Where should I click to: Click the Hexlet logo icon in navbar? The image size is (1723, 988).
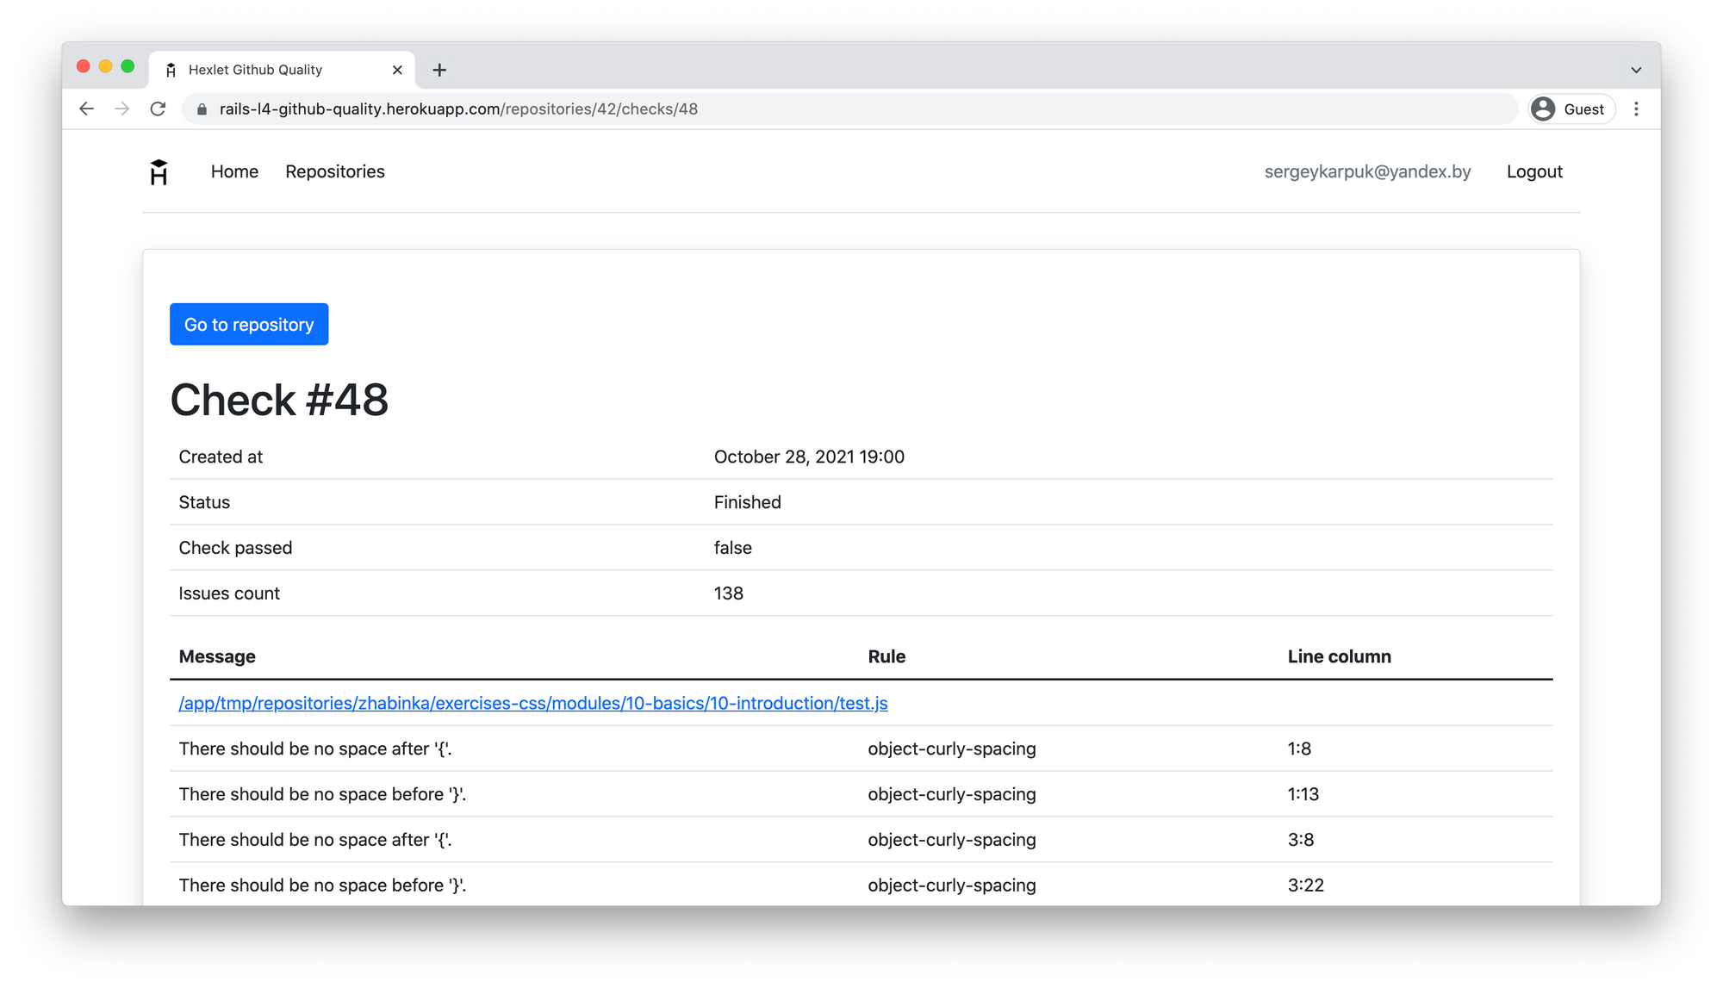[159, 172]
